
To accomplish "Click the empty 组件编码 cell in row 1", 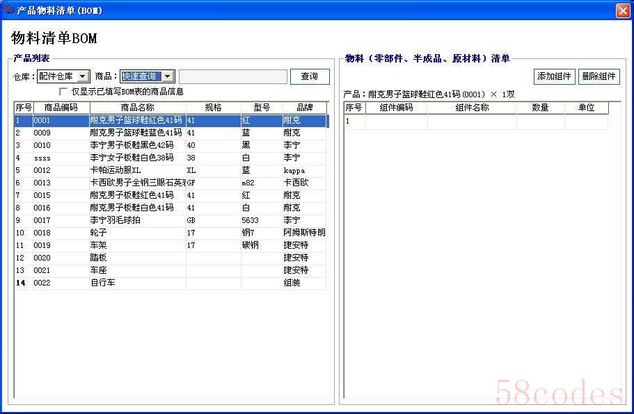I will click(x=396, y=122).
